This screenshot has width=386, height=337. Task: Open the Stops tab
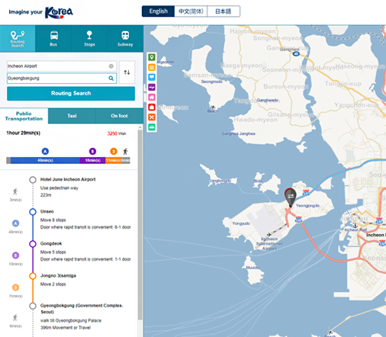(x=89, y=39)
